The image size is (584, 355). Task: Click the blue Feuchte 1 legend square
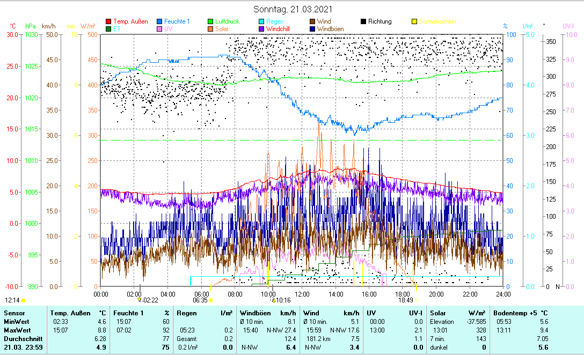pyautogui.click(x=160, y=21)
